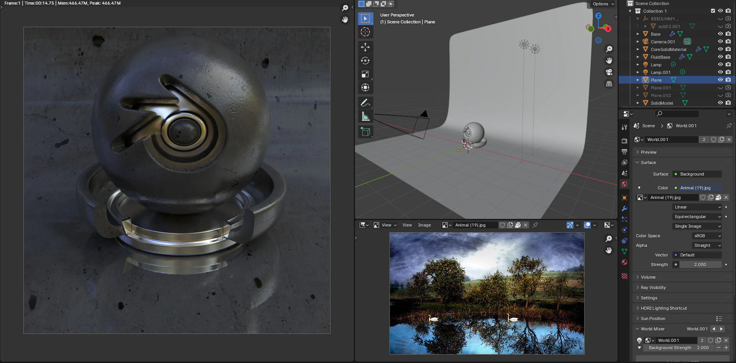The image size is (736, 363).
Task: Expand CoreSolidMaterial in the outliner
Action: (638, 49)
